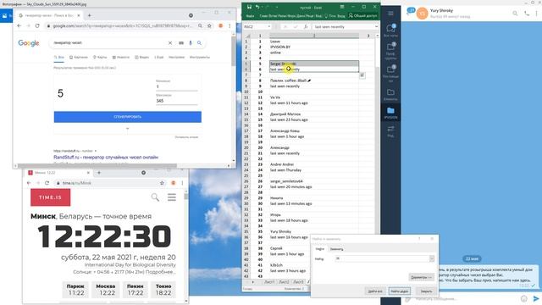Click the blue generate button in Google generator

tap(128, 117)
